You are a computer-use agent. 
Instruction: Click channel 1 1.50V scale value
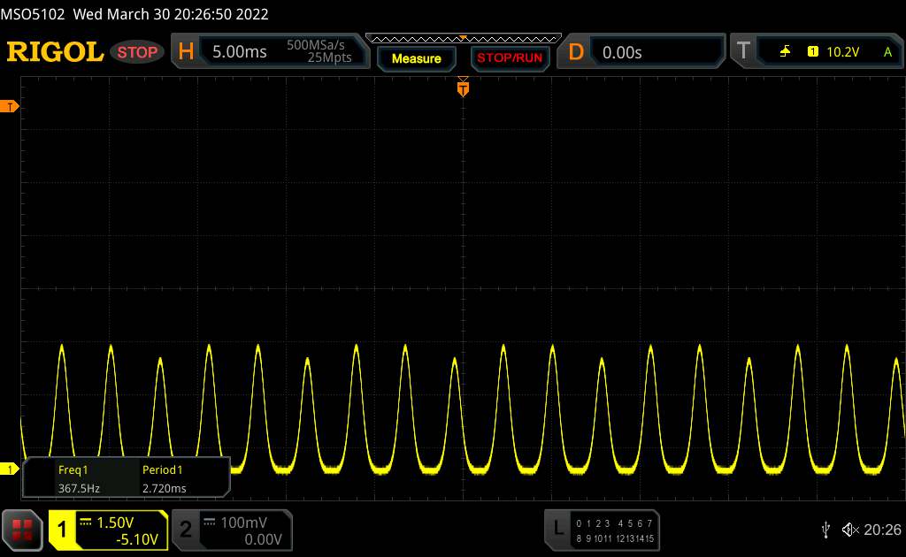(x=115, y=523)
